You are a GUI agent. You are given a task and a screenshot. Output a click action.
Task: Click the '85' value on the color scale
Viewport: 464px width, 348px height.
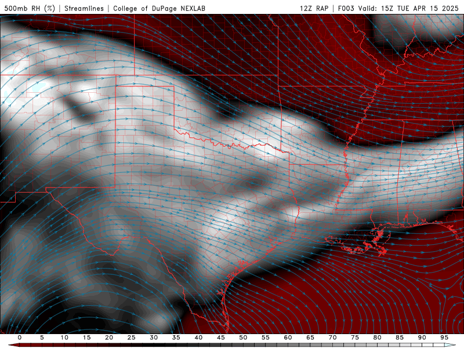(x=400, y=338)
